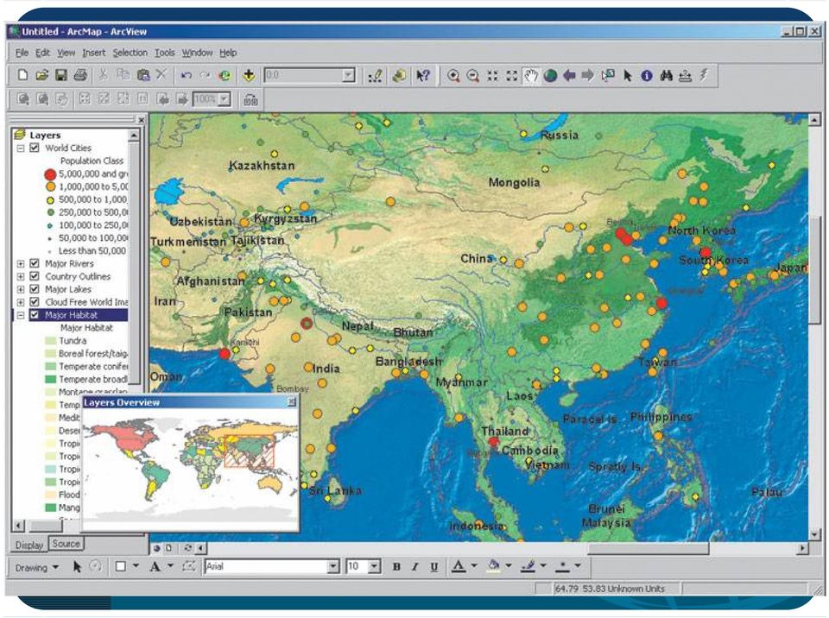Open an existing map file
Image resolution: width=829 pixels, height=618 pixels.
click(41, 75)
